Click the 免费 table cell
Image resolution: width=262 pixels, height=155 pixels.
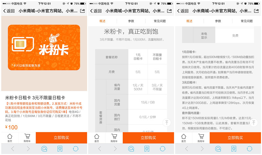(235, 36)
